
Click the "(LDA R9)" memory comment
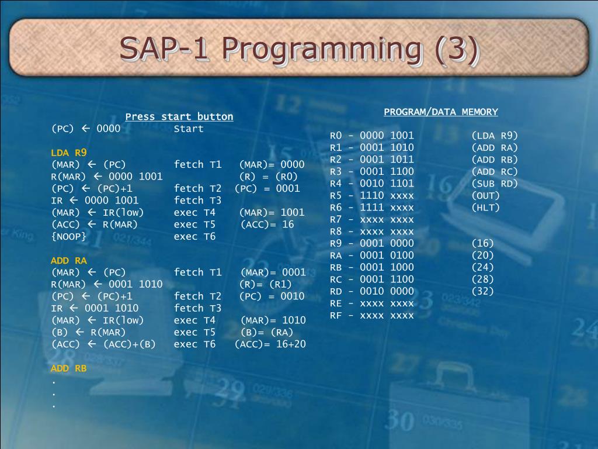(495, 136)
